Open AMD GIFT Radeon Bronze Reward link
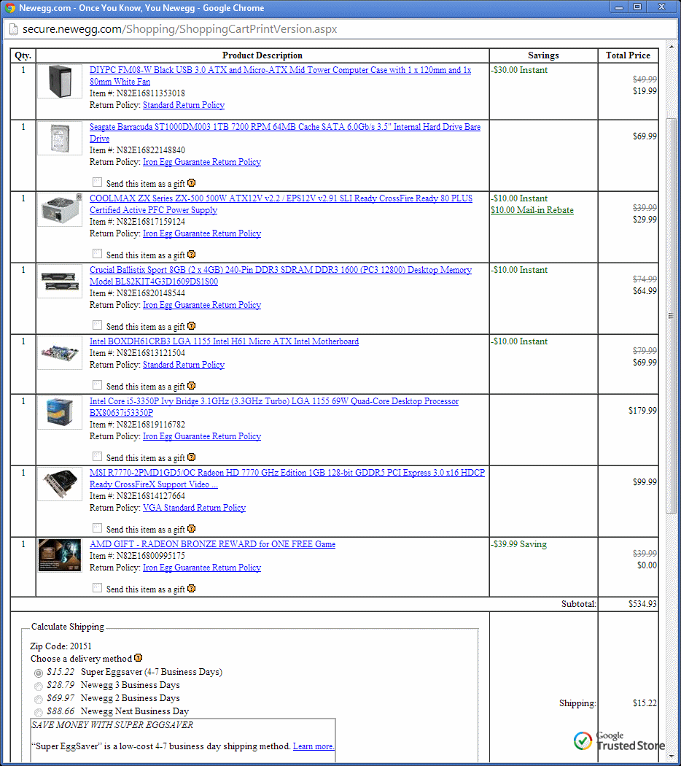The height and width of the screenshot is (766, 681). pyautogui.click(x=212, y=544)
